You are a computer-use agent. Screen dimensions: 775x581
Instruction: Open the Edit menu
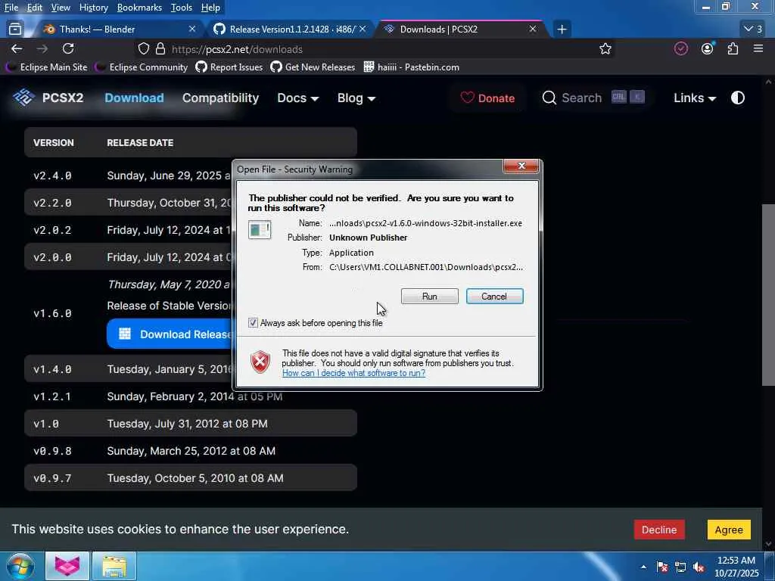34,8
